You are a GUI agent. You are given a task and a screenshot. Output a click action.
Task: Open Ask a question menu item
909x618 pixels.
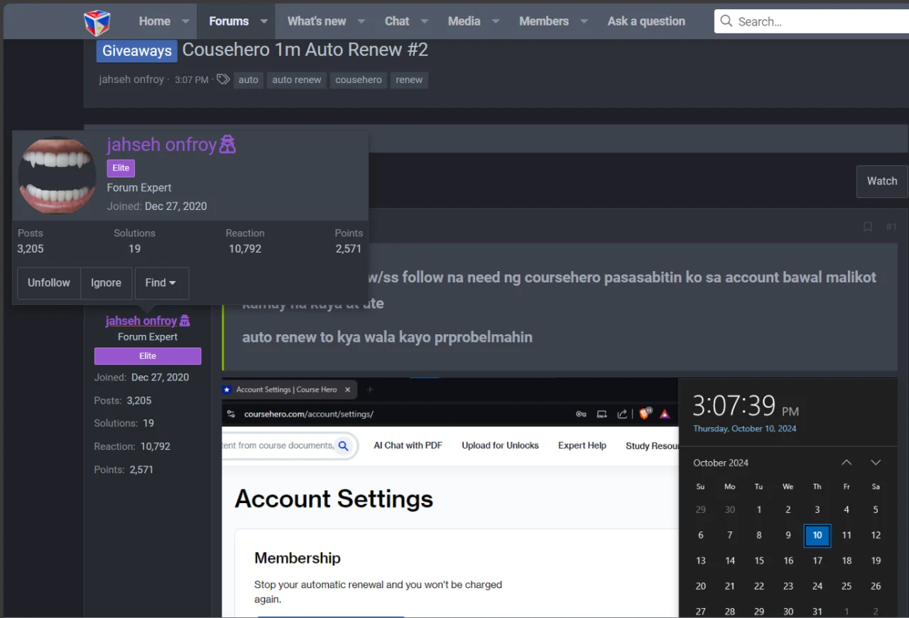click(x=646, y=21)
